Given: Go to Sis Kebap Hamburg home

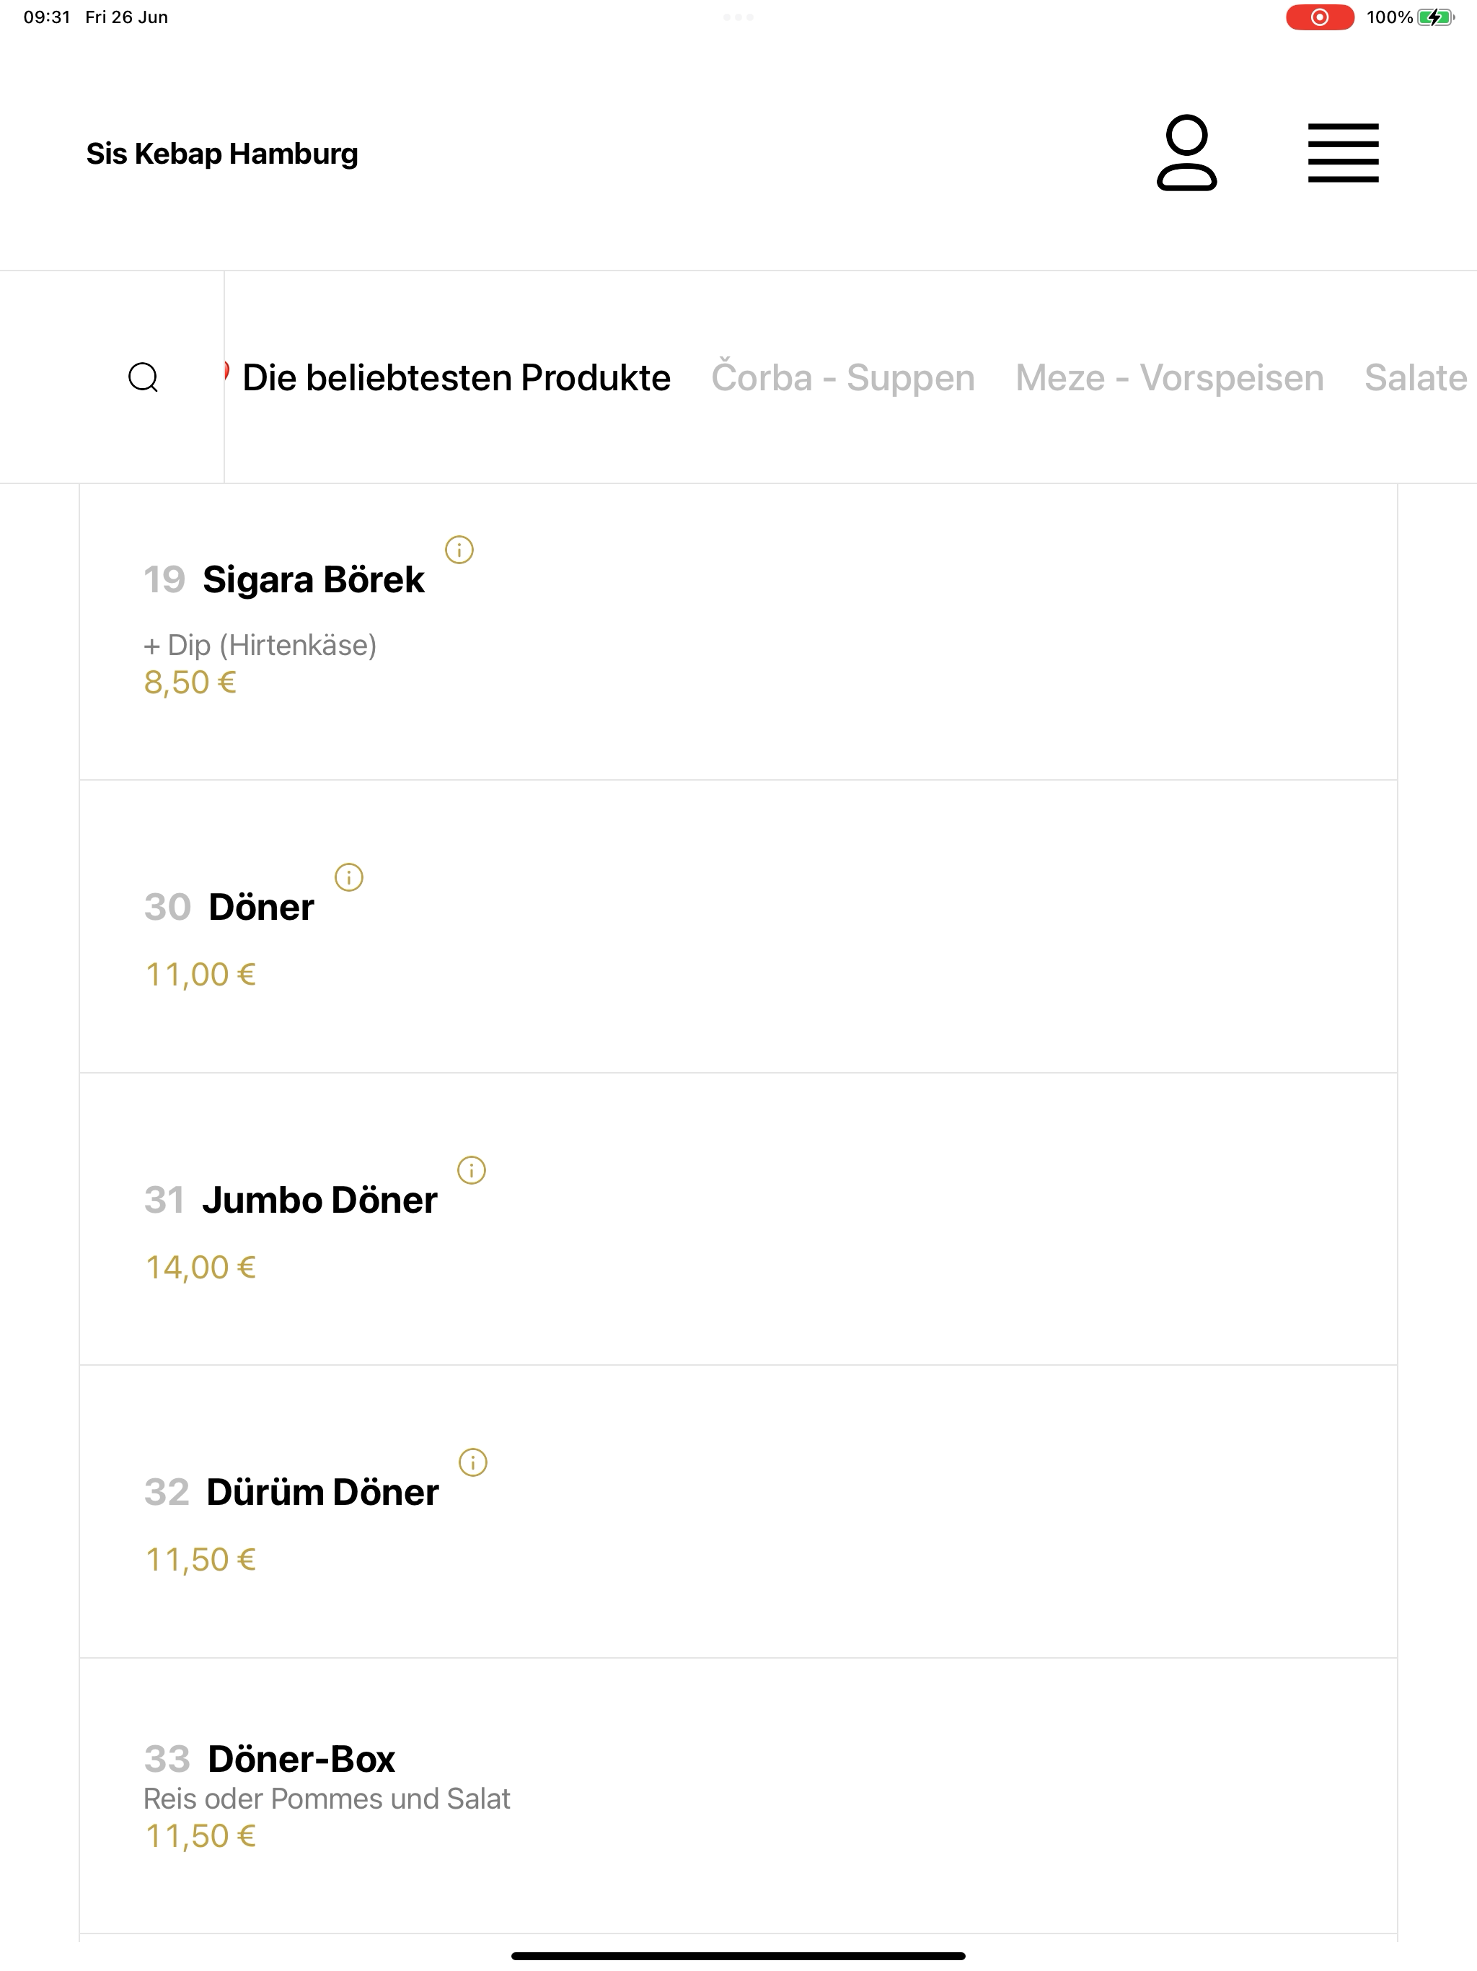Looking at the screenshot, I should (222, 153).
